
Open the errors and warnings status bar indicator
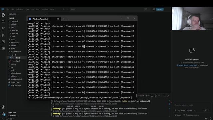pyautogui.click(x=10, y=119)
